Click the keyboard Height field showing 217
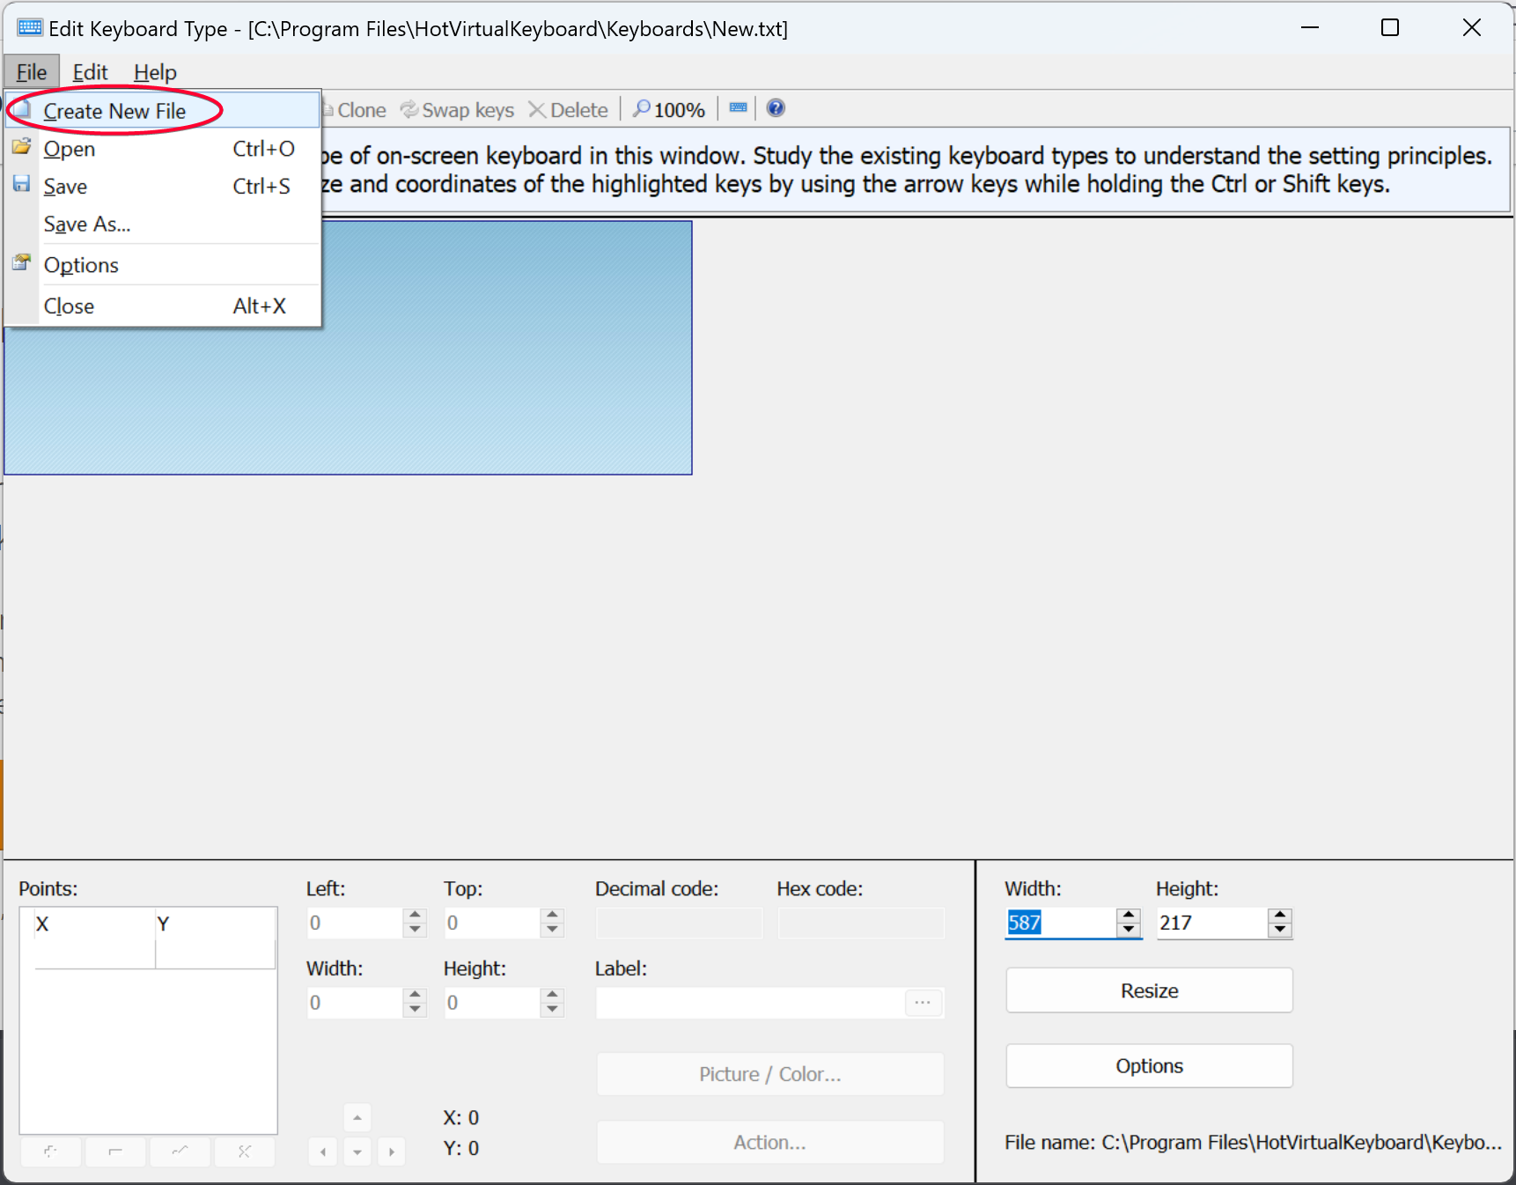This screenshot has width=1516, height=1185. 1212,923
